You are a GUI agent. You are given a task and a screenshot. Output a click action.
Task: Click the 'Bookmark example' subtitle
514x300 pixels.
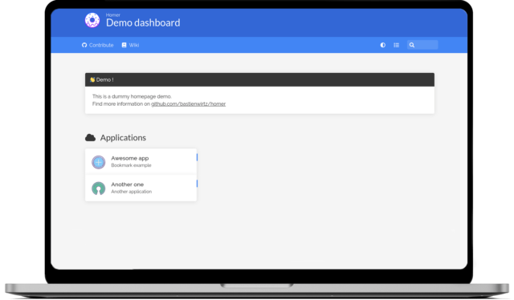tap(131, 165)
